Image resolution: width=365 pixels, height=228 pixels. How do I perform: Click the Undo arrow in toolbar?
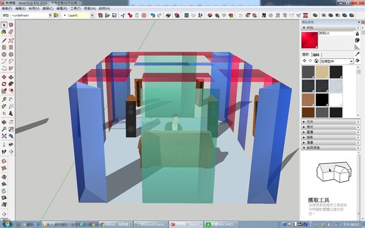(x=153, y=15)
